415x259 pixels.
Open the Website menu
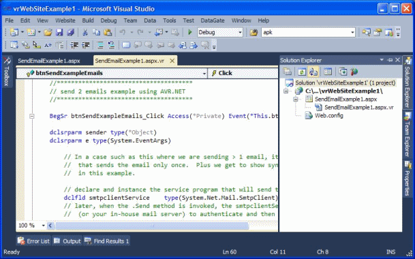click(65, 20)
